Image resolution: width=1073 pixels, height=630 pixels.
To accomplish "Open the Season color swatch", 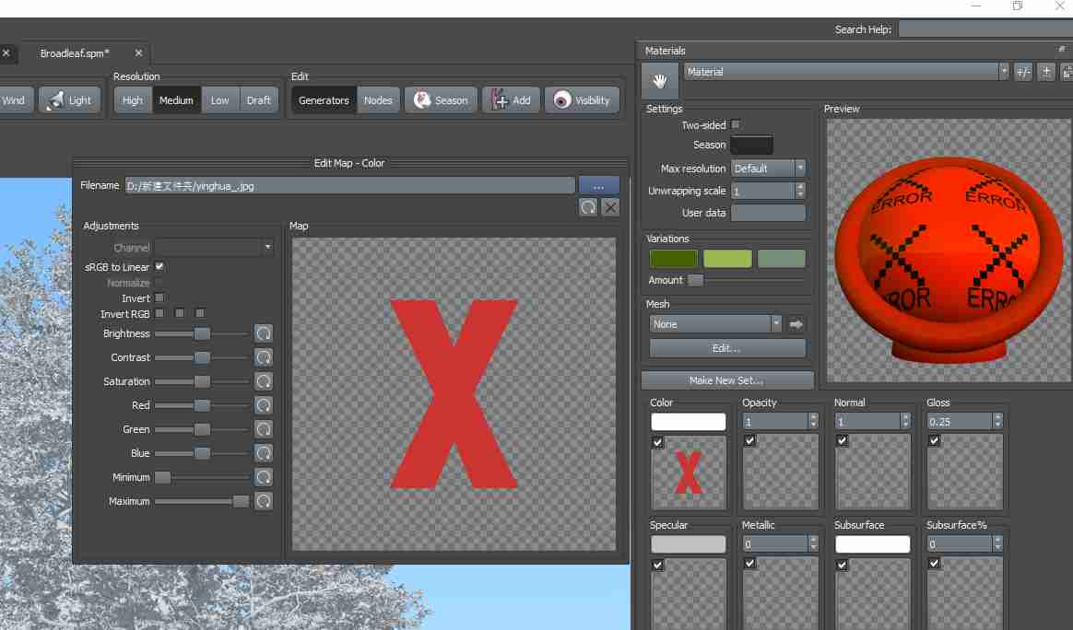I will point(752,145).
